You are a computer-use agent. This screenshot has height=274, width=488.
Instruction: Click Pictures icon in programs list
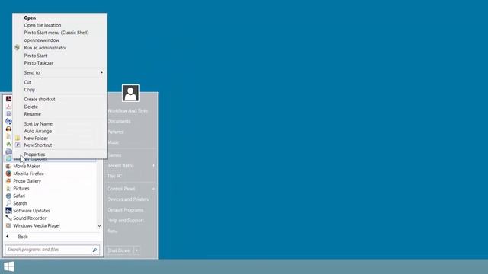[8, 189]
